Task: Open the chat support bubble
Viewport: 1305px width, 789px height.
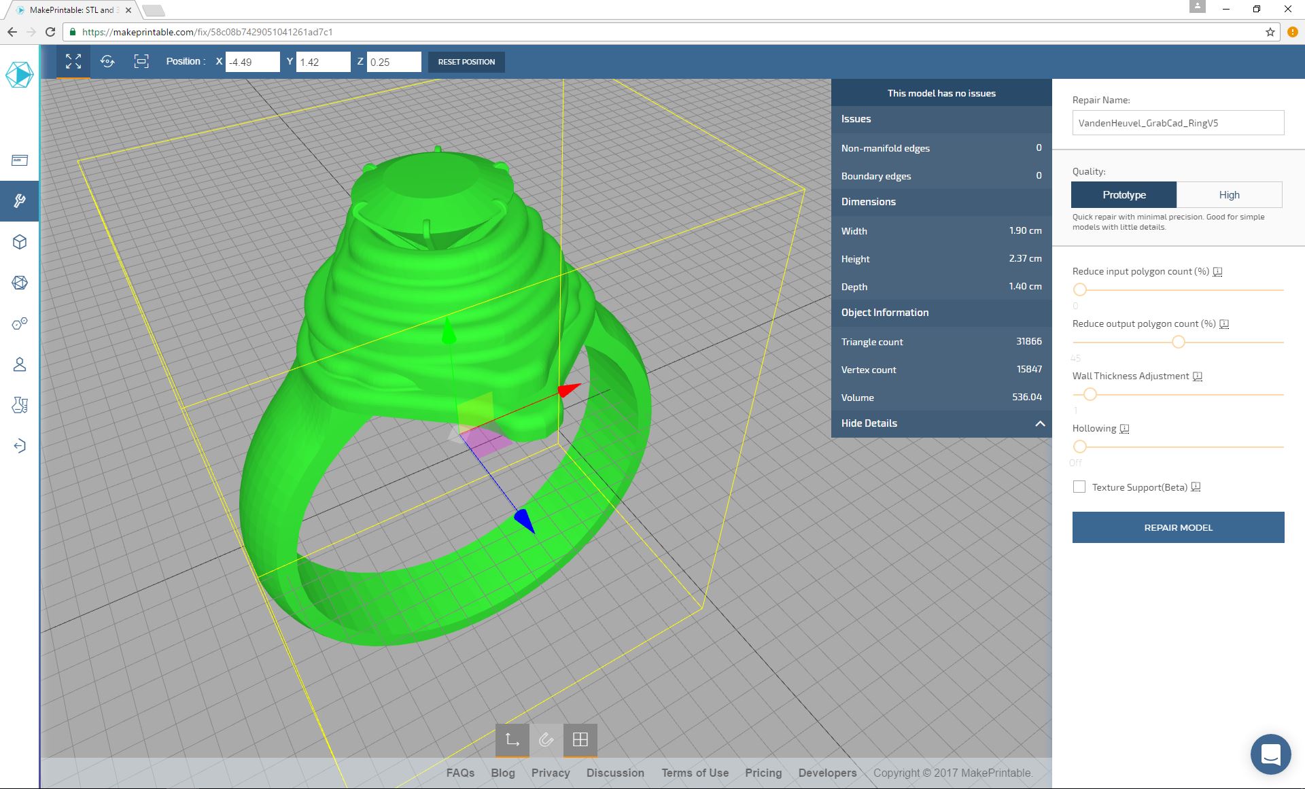Action: [1270, 754]
